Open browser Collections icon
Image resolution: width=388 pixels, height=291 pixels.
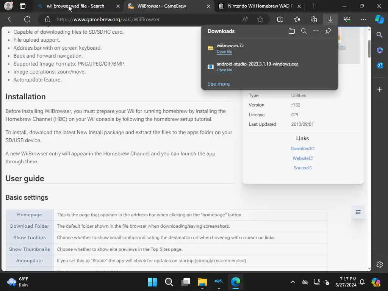click(314, 19)
